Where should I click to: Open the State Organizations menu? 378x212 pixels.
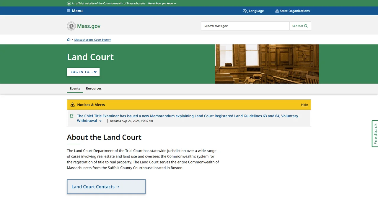292,11
